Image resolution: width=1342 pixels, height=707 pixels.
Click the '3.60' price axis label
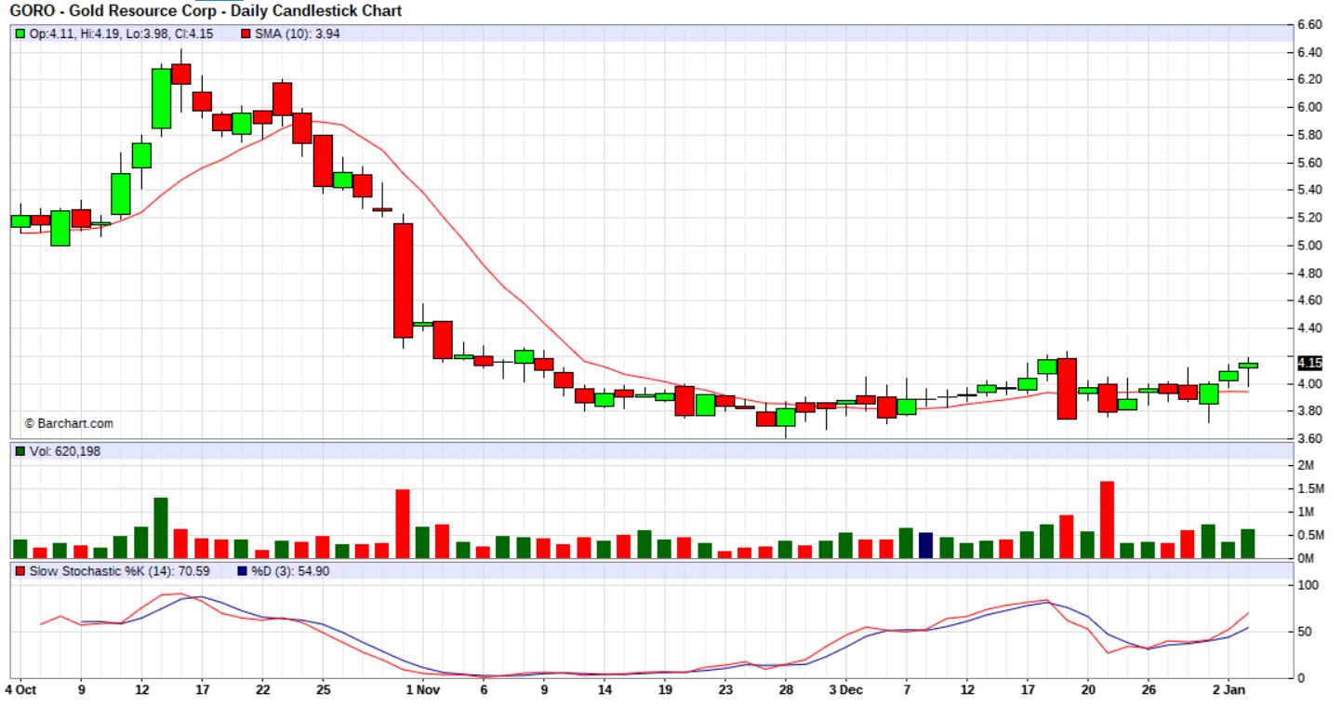(x=1310, y=438)
